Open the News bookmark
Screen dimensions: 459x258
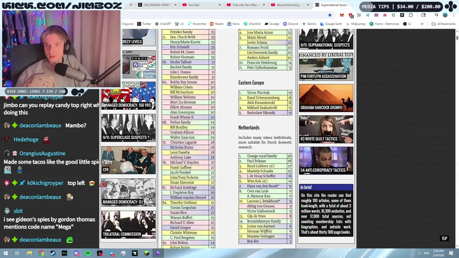click(x=233, y=24)
